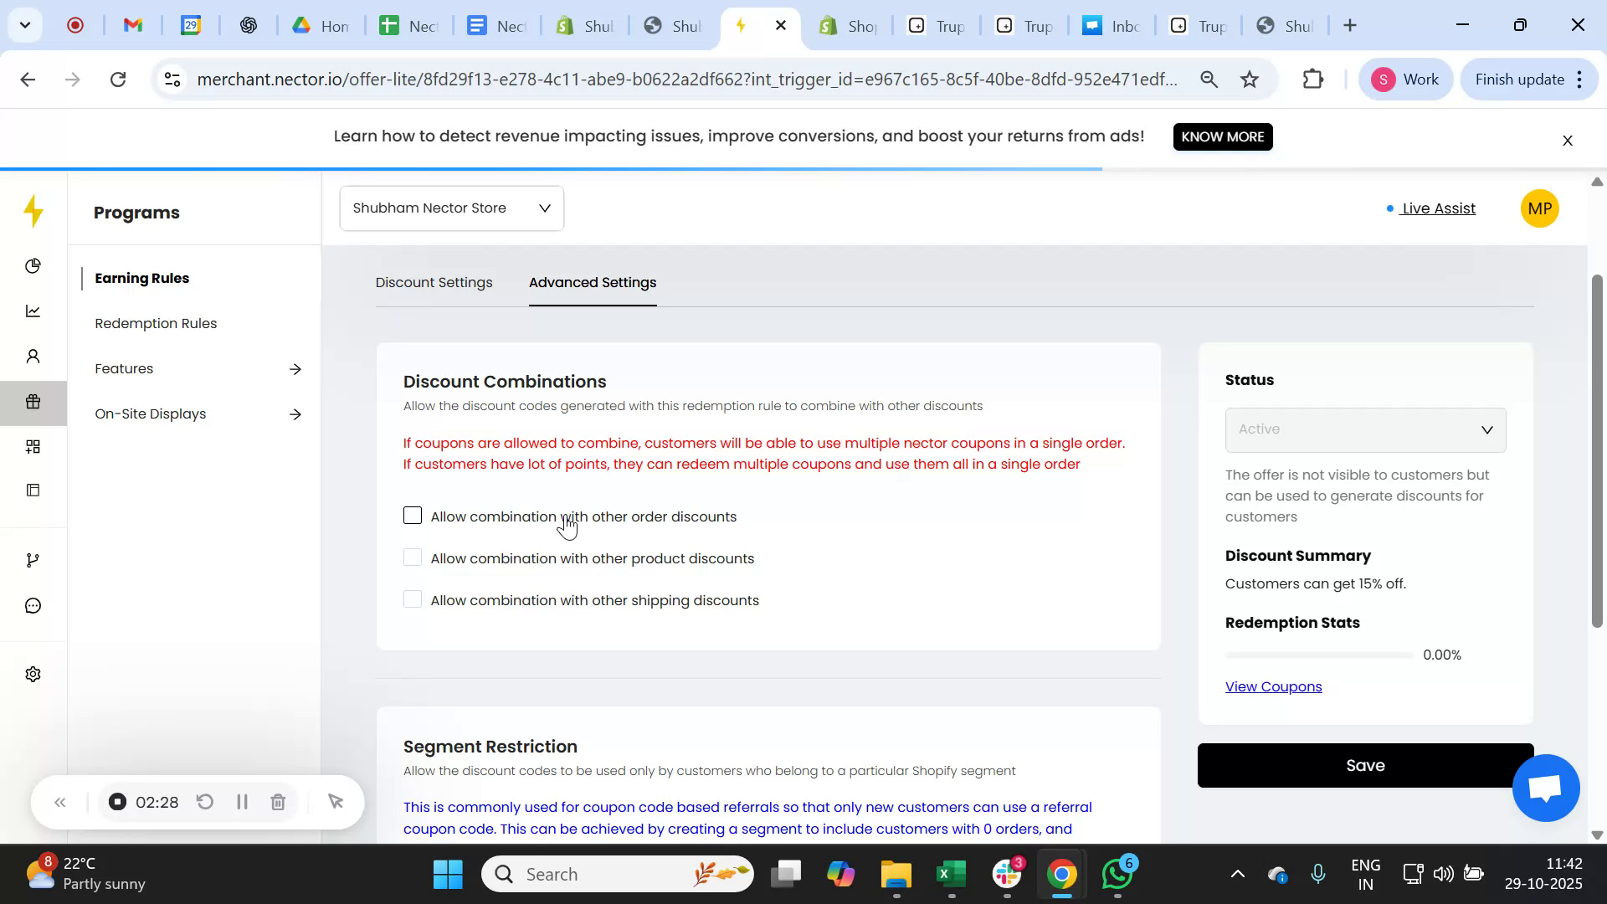Click the Save button
1607x904 pixels.
pos(1364,765)
